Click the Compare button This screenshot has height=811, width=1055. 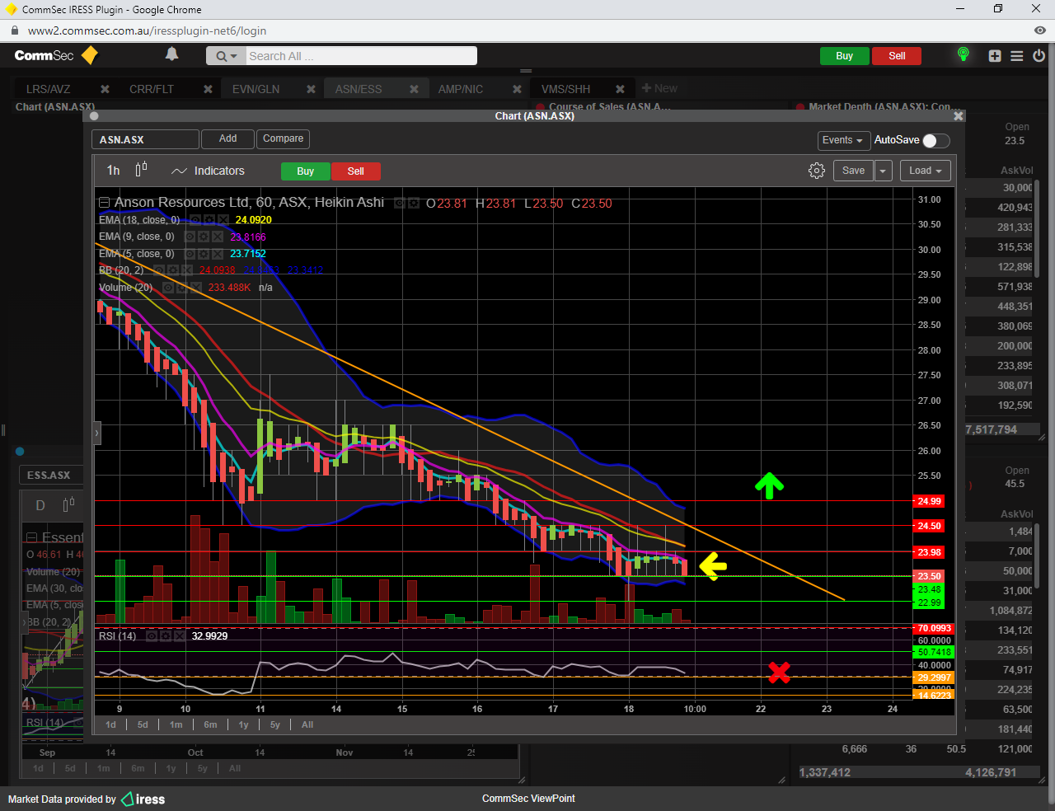click(283, 139)
